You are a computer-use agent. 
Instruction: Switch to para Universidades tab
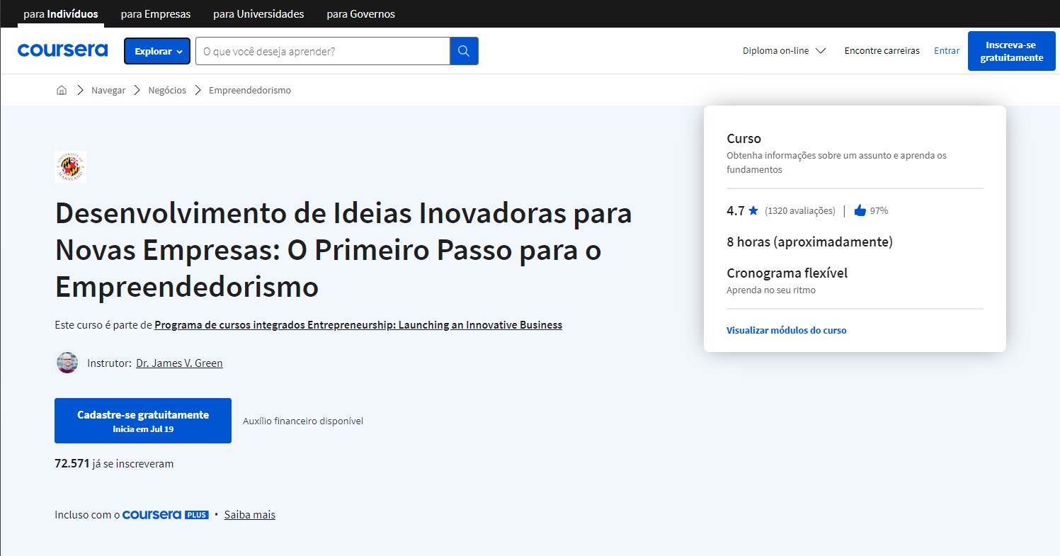[258, 13]
